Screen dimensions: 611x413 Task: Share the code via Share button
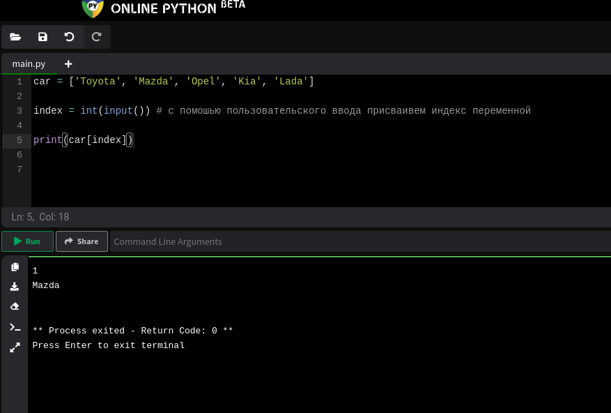click(82, 241)
